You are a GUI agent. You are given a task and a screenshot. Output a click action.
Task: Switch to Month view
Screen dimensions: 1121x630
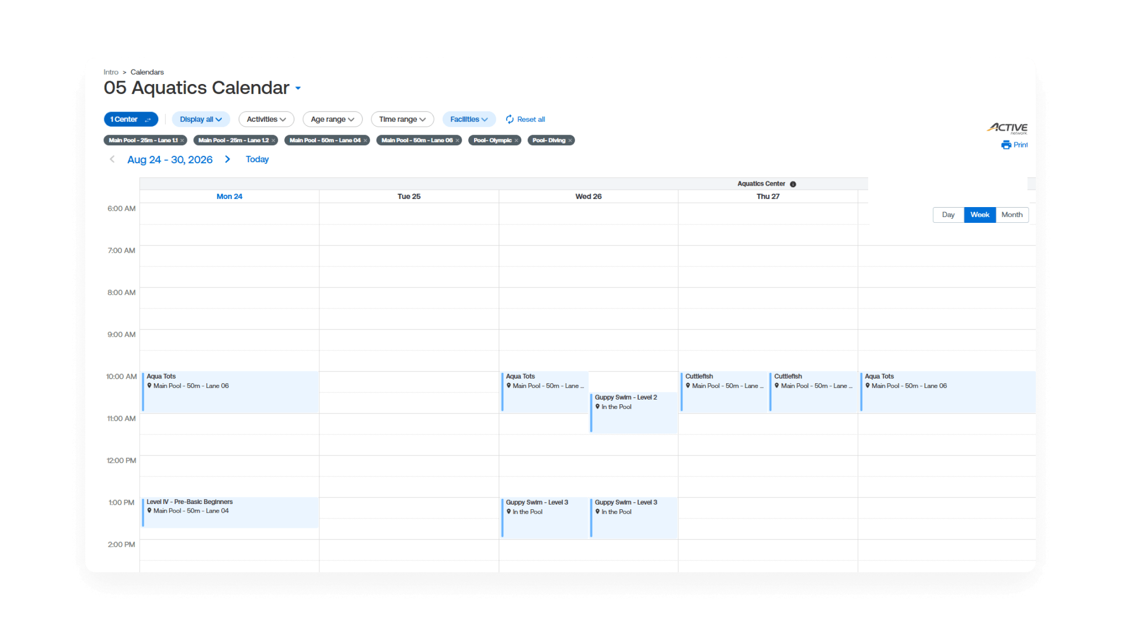1012,215
